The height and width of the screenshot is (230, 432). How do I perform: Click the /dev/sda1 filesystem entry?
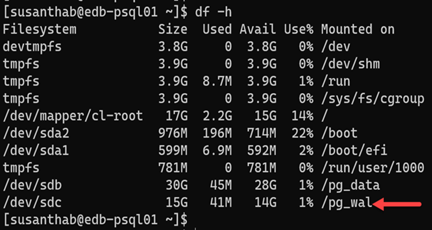click(36, 151)
